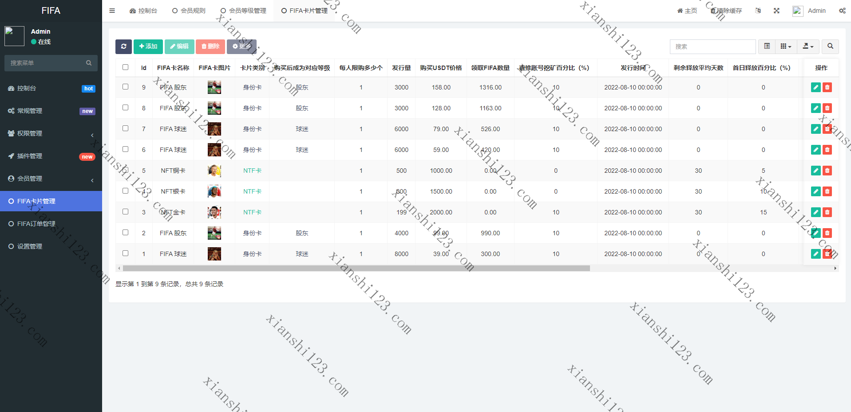Switch to the 会员等级管理 tab
851x412 pixels.
(x=243, y=11)
